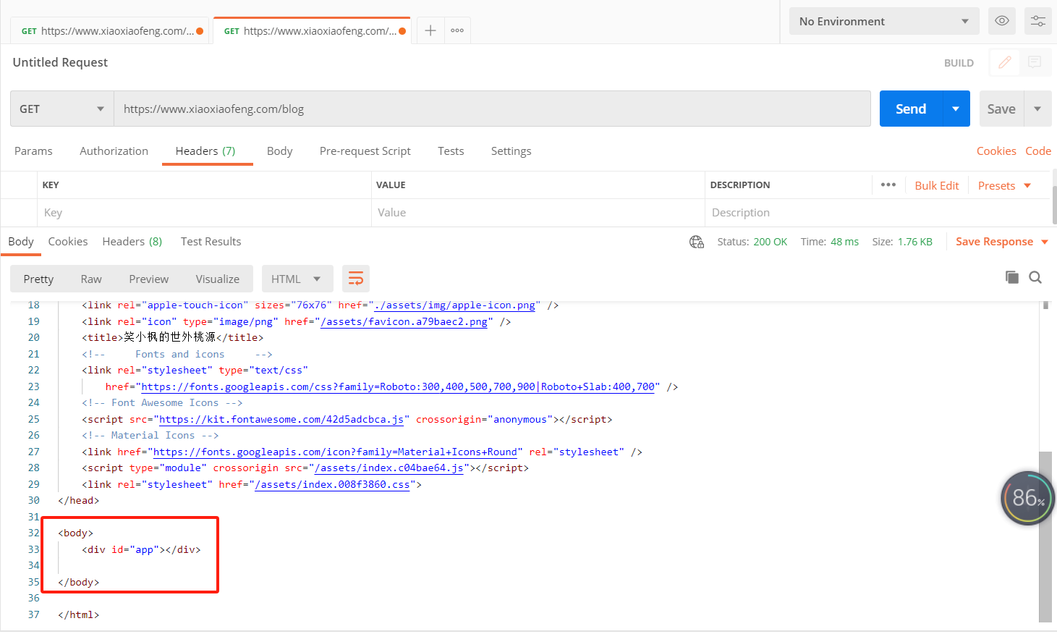1057x634 pixels.
Task: Click the Save button
Action: [1001, 109]
